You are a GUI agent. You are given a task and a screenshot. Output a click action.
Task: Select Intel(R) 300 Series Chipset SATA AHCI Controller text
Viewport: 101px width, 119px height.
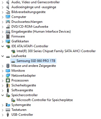pyautogui.click(x=56, y=51)
